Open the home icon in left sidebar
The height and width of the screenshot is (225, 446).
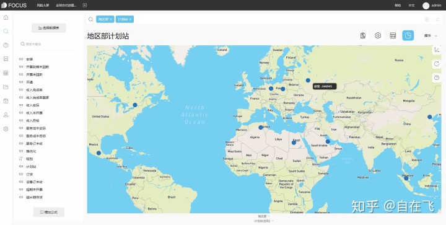click(6, 17)
